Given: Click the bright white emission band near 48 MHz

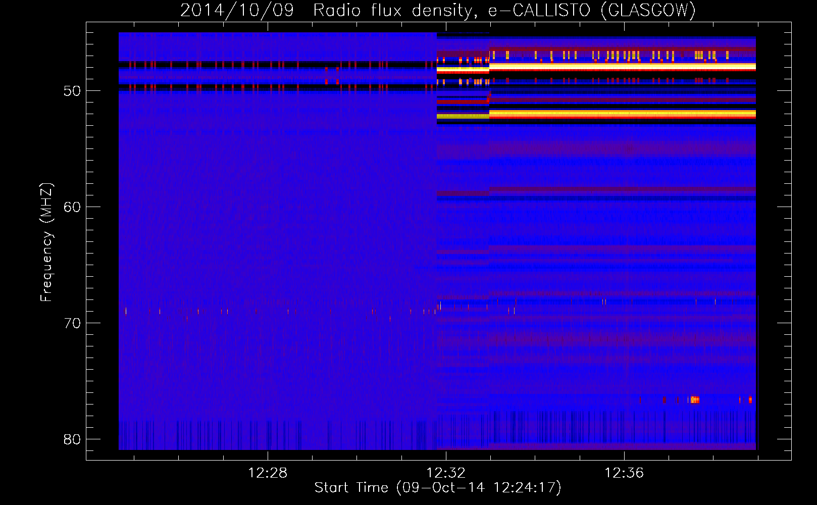Looking at the screenshot, I should point(622,66).
